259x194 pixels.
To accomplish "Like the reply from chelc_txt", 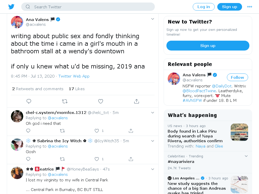I will click(x=97, y=131).
